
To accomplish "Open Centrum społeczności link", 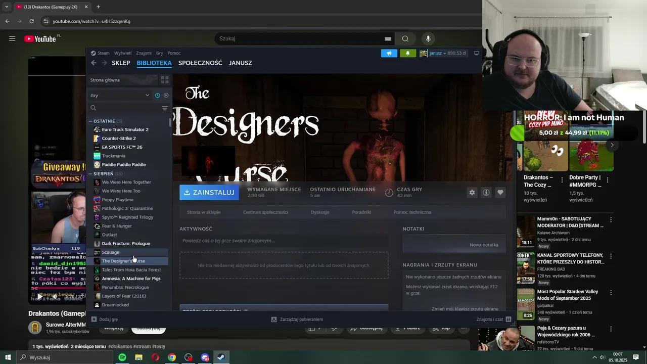I will [265, 212].
